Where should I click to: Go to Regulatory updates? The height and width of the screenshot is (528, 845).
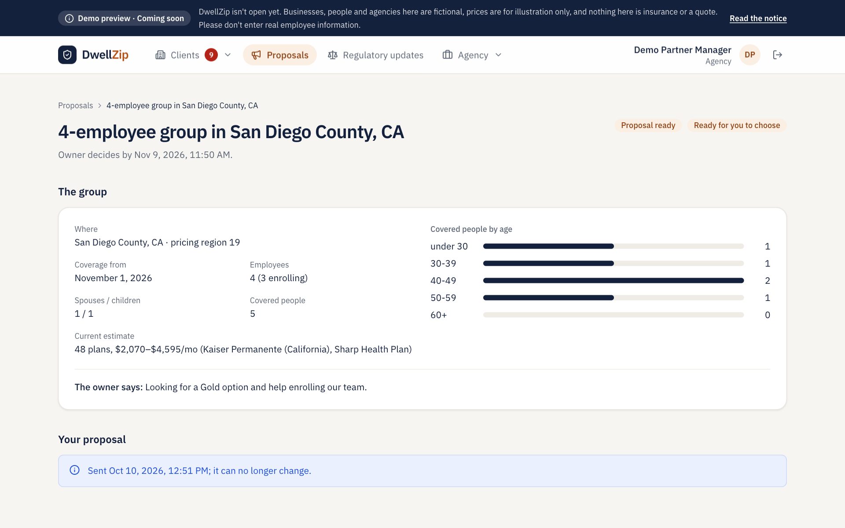point(375,55)
